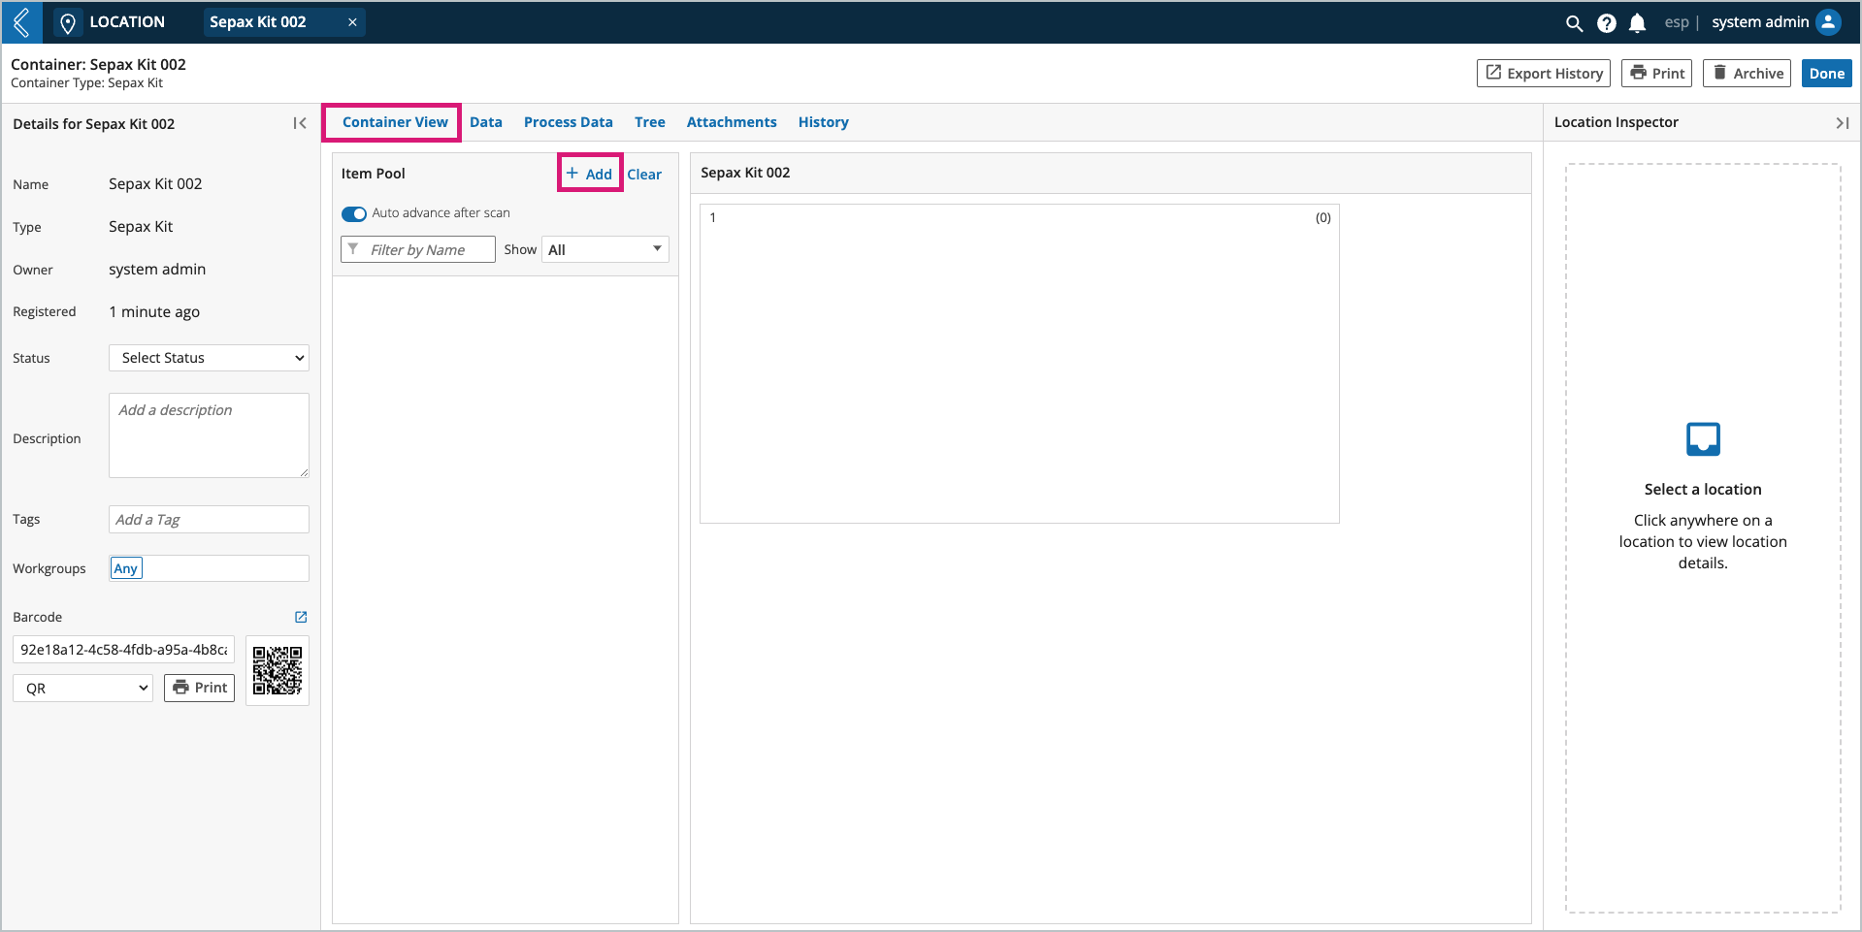
Task: Click the description text area
Action: (x=209, y=435)
